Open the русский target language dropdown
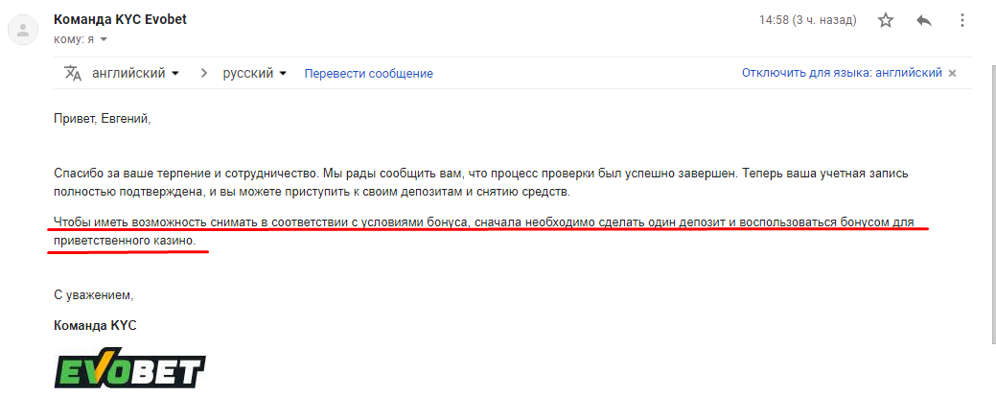This screenshot has width=996, height=396. coord(255,73)
